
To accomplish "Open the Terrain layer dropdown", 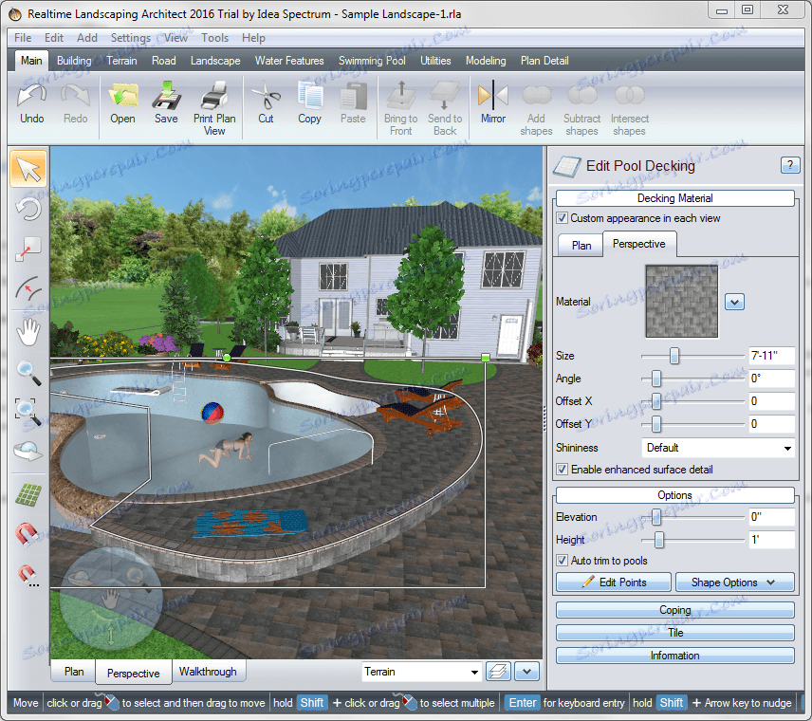I will (421, 672).
